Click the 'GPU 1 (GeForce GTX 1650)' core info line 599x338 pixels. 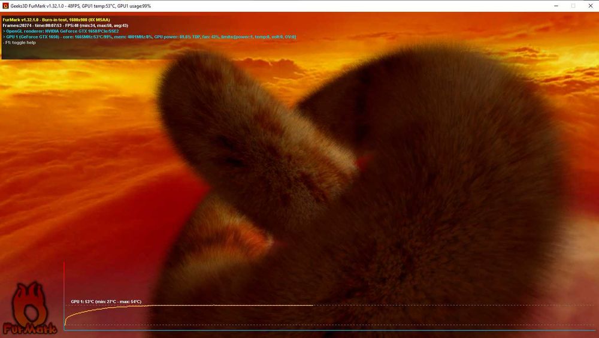click(149, 37)
